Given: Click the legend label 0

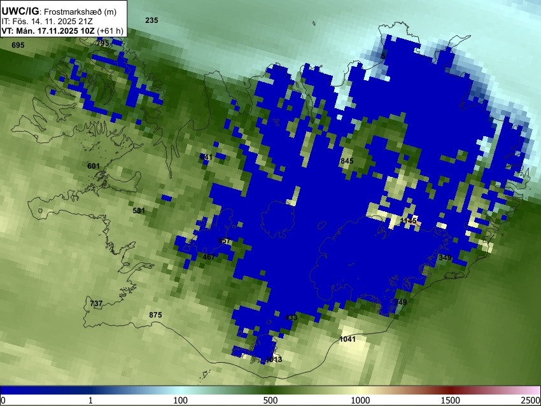Looking at the screenshot, I should [3, 400].
